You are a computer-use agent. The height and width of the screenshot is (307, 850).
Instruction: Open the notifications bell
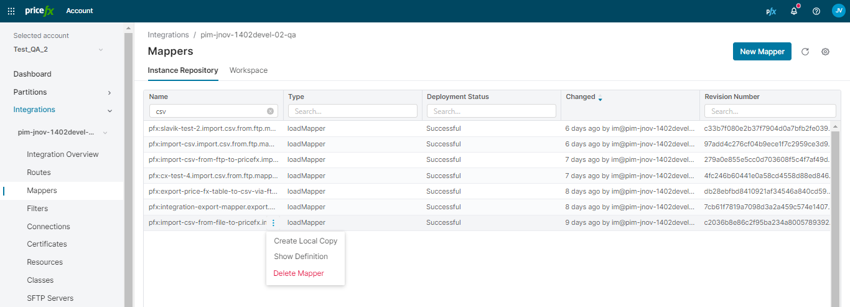click(794, 11)
